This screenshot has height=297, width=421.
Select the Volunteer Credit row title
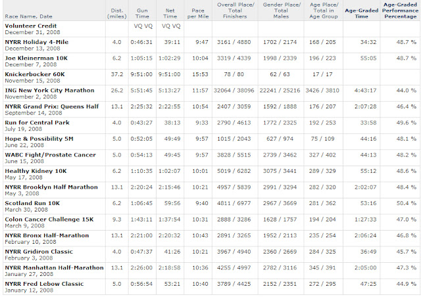coord(31,26)
